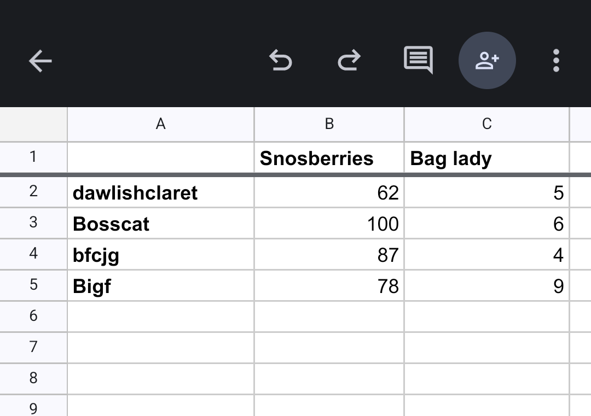The image size is (591, 416).
Task: Share spreadsheet with add person icon
Action: pos(487,60)
